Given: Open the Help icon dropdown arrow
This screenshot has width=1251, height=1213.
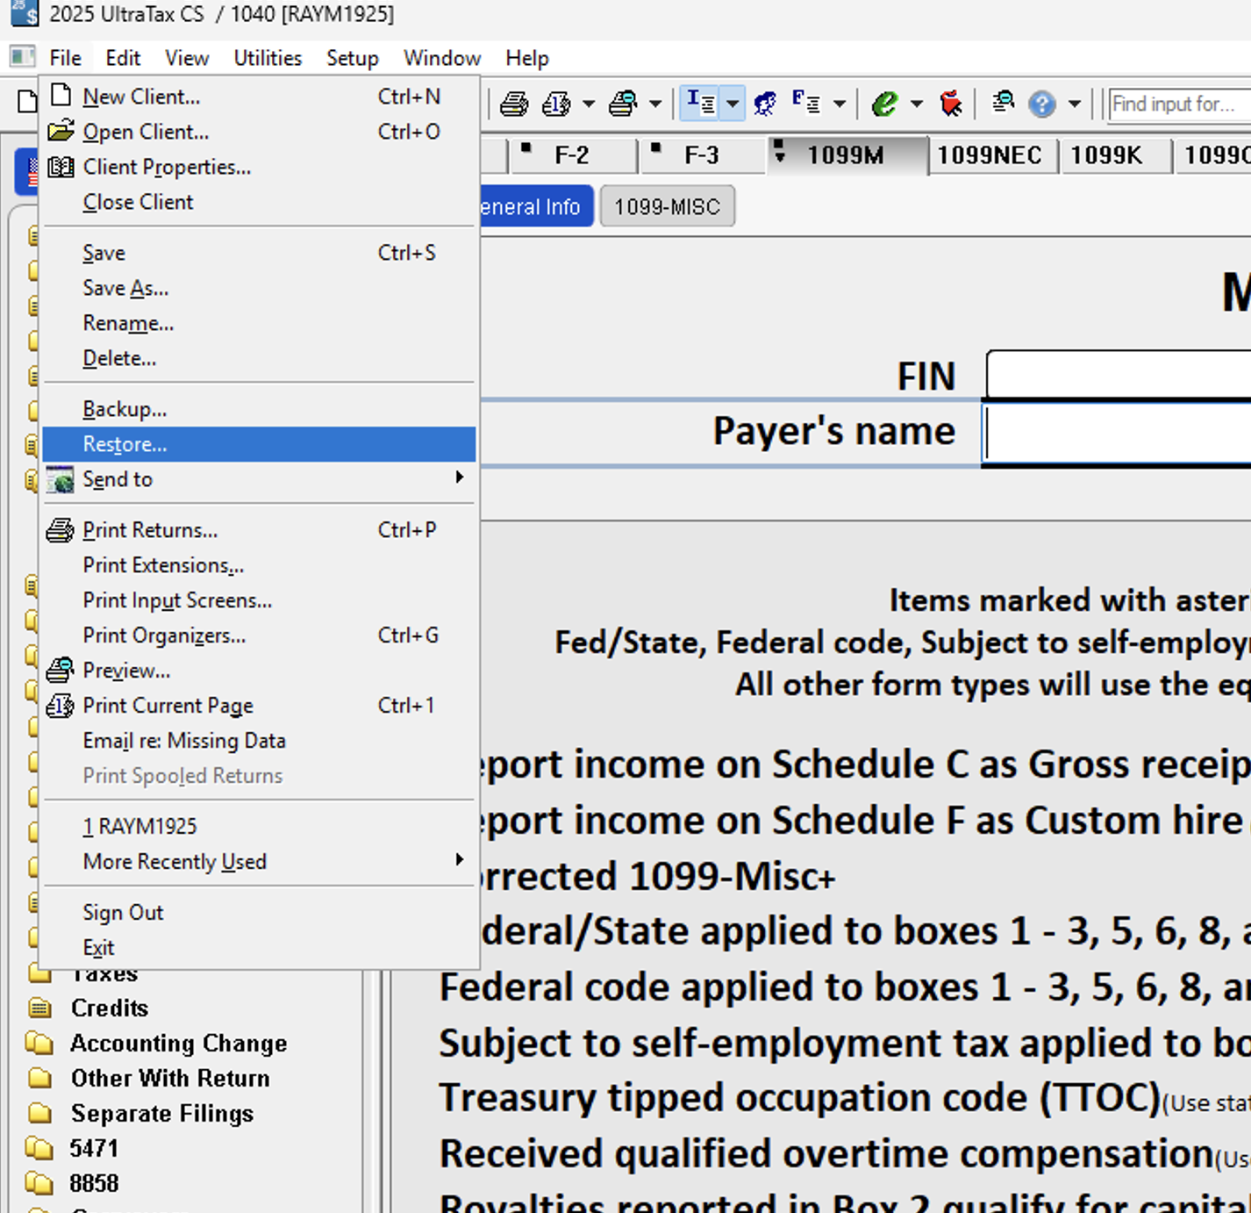Looking at the screenshot, I should [x=1074, y=104].
